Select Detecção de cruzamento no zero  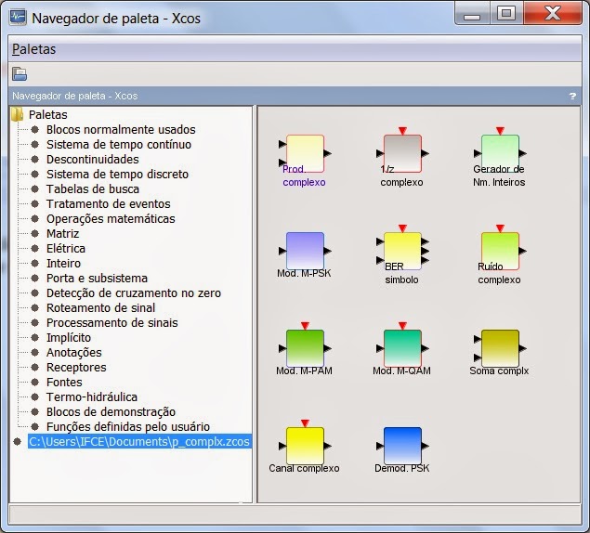click(134, 293)
